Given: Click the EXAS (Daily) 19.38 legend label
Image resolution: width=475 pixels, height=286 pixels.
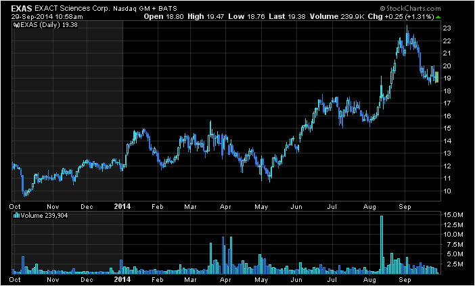Looking at the screenshot, I should click(x=49, y=25).
